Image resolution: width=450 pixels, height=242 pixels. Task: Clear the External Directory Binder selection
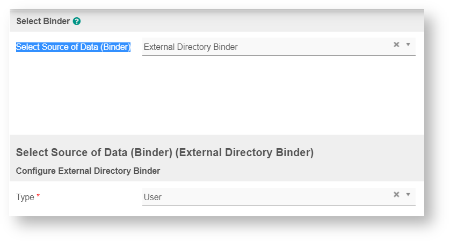[396, 45]
